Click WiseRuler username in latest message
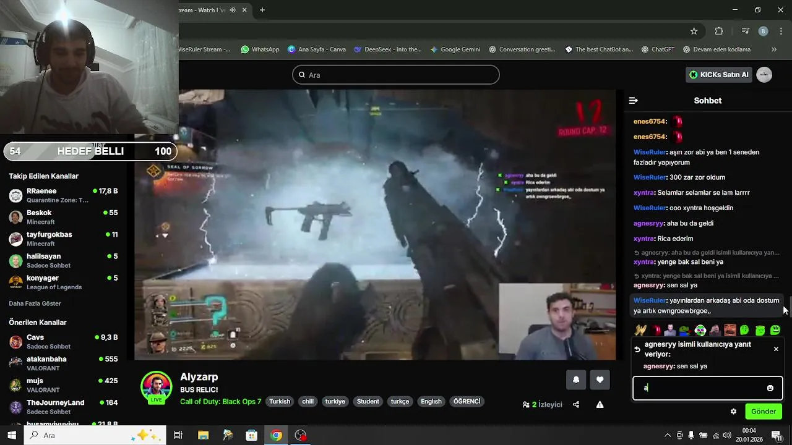792x445 pixels. pos(650,300)
